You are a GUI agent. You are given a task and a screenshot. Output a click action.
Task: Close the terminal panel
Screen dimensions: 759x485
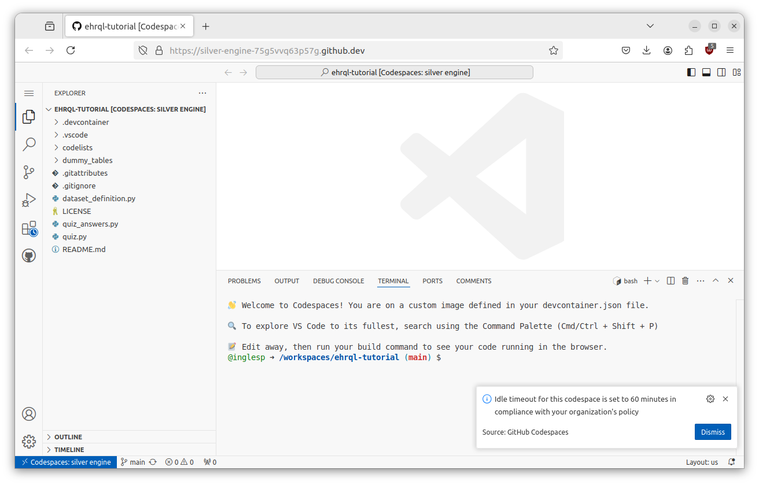731,281
